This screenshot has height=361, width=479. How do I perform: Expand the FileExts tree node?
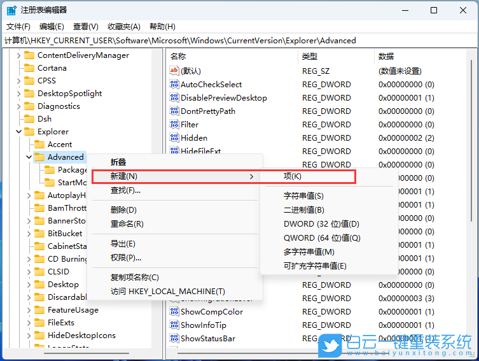coord(29,323)
